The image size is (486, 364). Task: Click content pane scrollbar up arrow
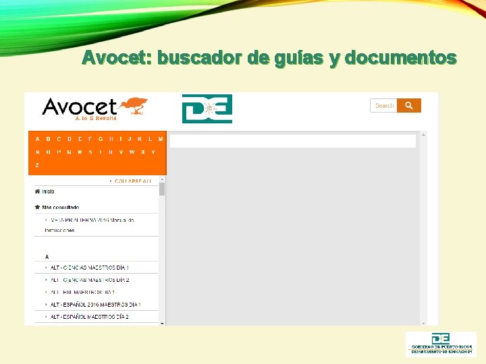click(423, 134)
